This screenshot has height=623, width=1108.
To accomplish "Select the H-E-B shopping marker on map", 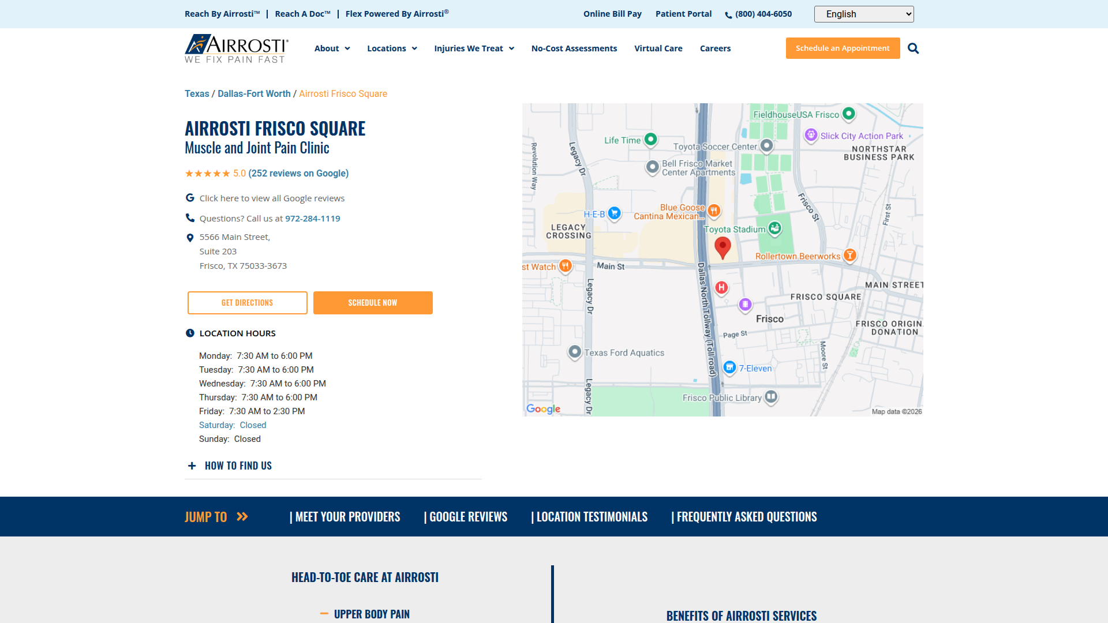I will pos(615,213).
